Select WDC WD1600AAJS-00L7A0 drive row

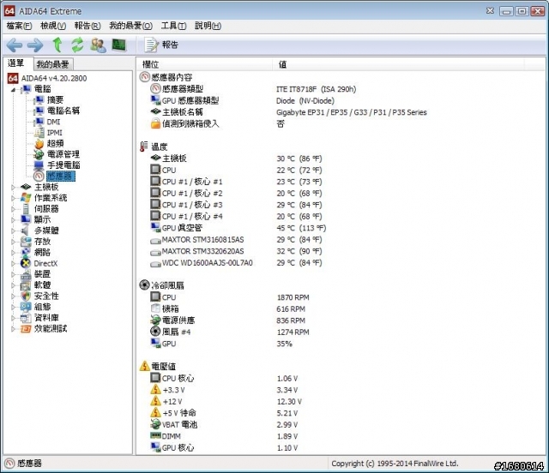coord(236,263)
